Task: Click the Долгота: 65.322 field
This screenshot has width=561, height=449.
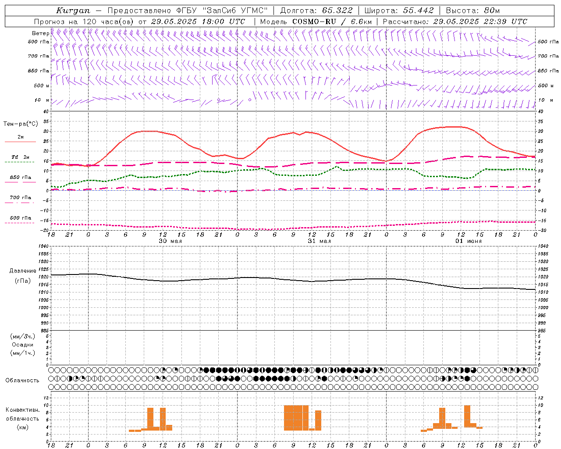Action: [316, 11]
